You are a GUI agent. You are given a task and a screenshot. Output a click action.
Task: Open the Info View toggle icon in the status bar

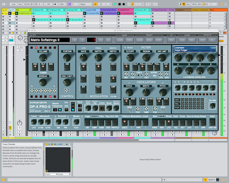click(3, 180)
